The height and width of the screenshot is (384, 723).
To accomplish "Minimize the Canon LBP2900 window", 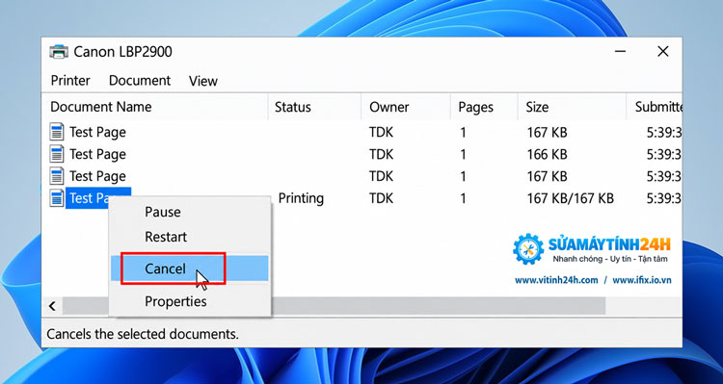I will click(621, 52).
